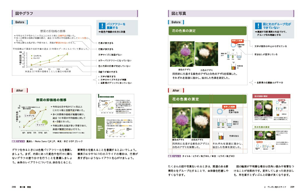Click the After label above the flower slide
Image resolution: width=306 pixels, height=193 pixels.
176,90
